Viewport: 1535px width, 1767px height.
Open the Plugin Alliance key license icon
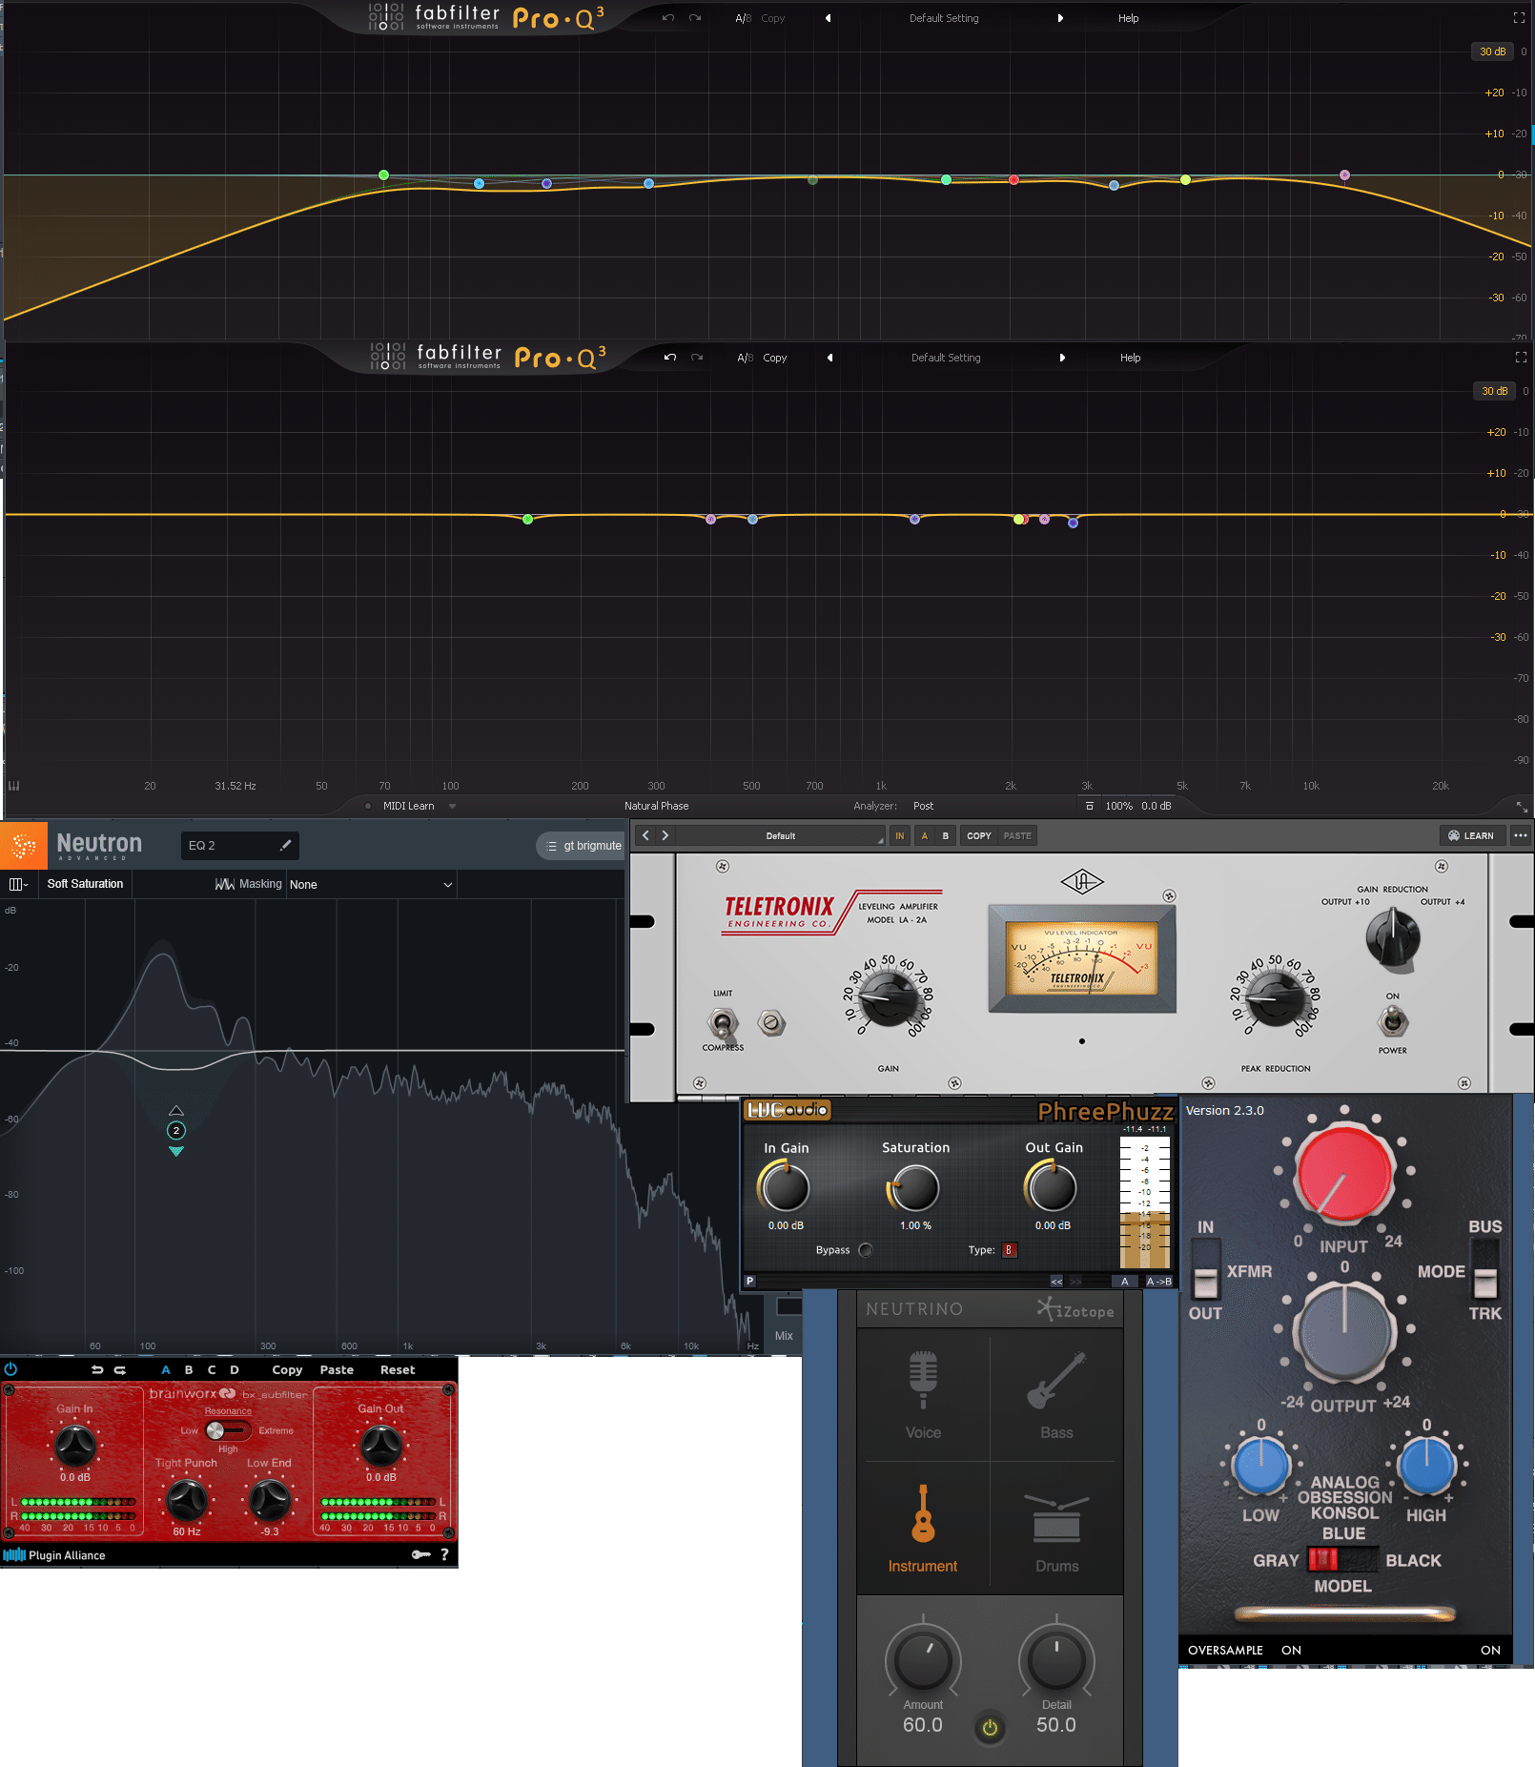point(420,1555)
